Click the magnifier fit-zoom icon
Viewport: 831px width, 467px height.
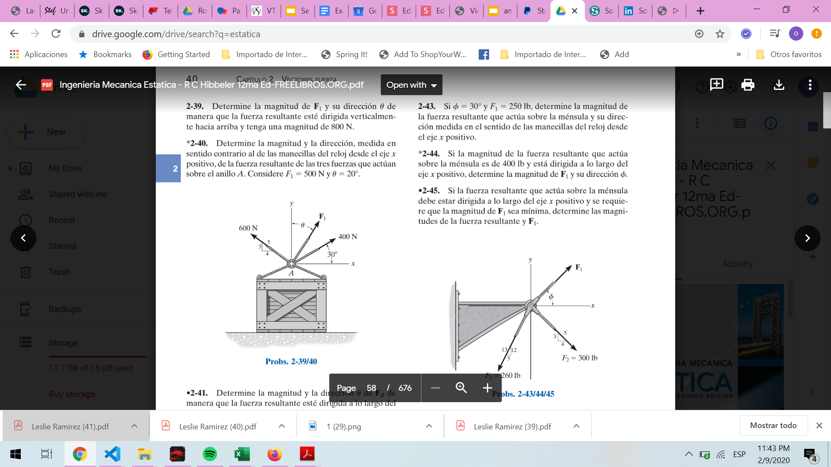(461, 388)
